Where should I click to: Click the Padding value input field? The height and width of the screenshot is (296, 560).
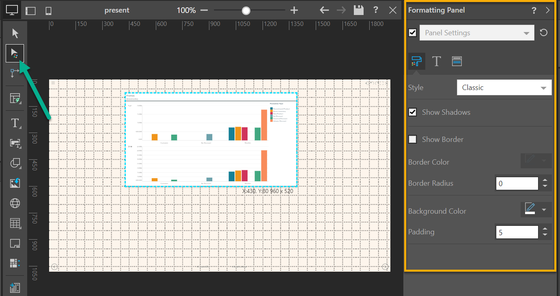click(517, 232)
